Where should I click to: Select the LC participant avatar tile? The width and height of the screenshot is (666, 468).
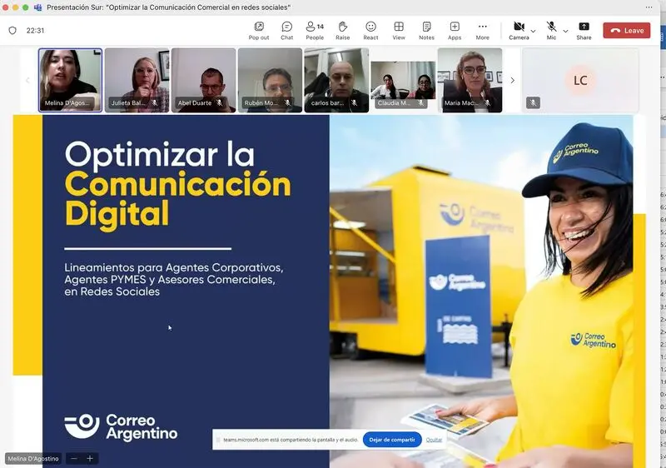pyautogui.click(x=580, y=80)
